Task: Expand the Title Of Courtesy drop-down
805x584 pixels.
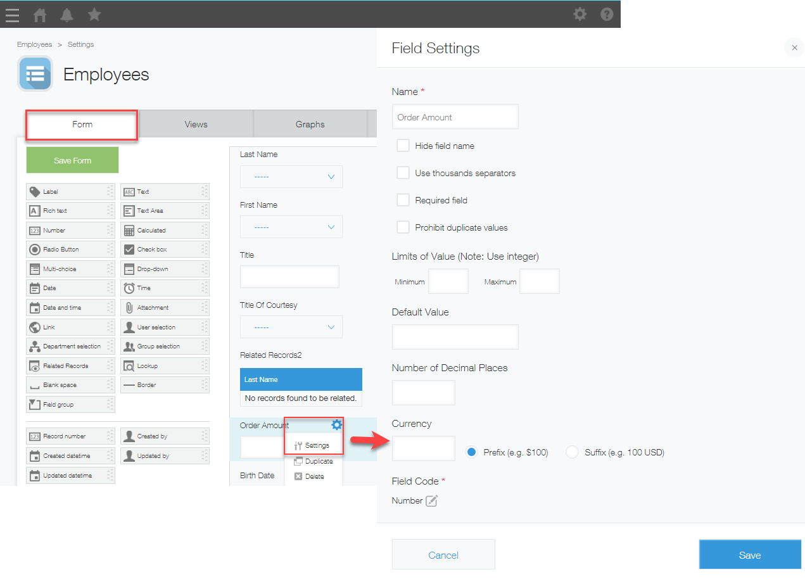Action: point(291,327)
